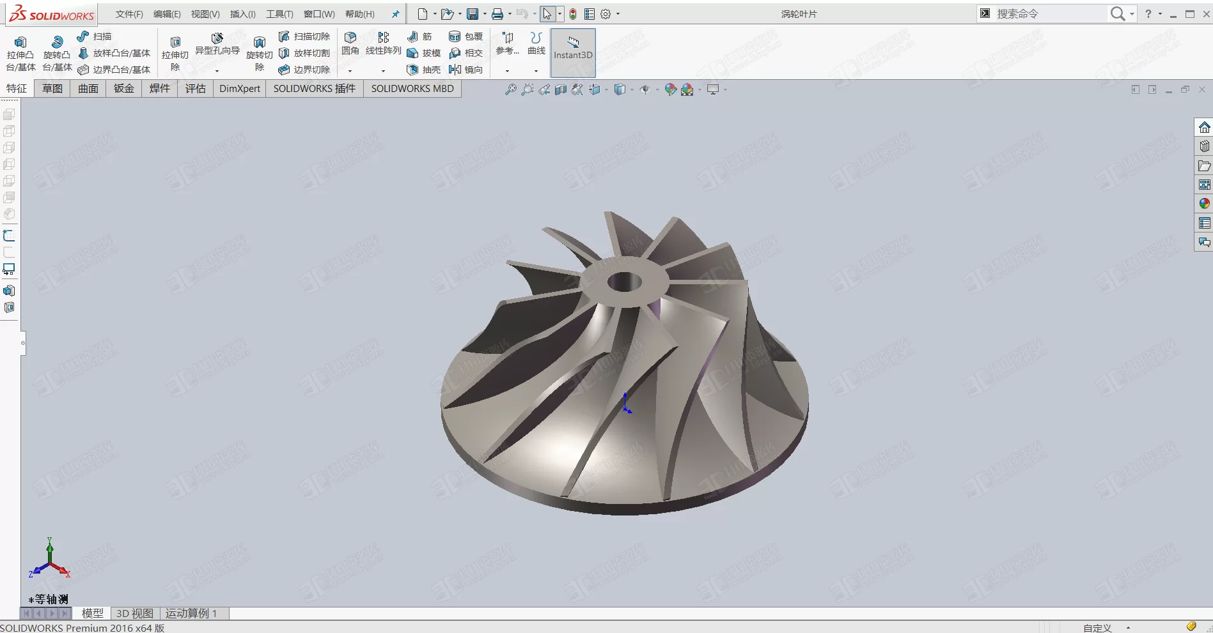Viewport: 1213px width, 633px height.
Task: Expand the Fillet dropdown arrow
Action: pos(350,71)
